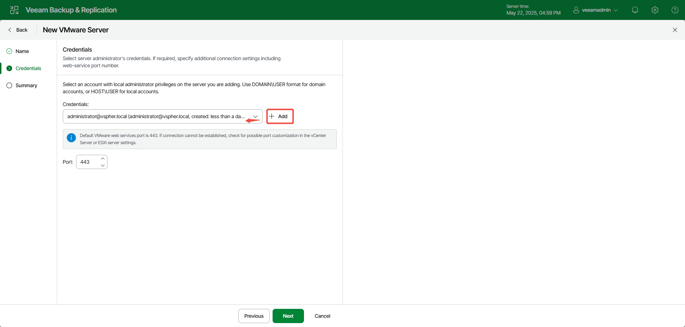Proceed with the Next button
Image resolution: width=685 pixels, height=327 pixels.
(288, 316)
